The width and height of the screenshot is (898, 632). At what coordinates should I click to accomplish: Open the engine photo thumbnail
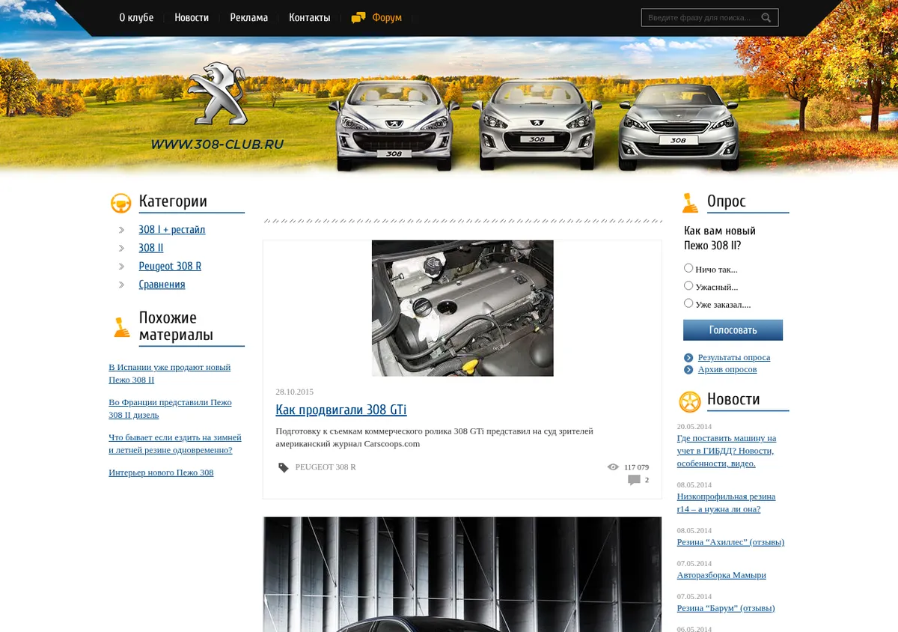[x=462, y=308]
